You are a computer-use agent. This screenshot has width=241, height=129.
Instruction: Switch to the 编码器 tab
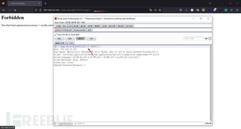97,26
